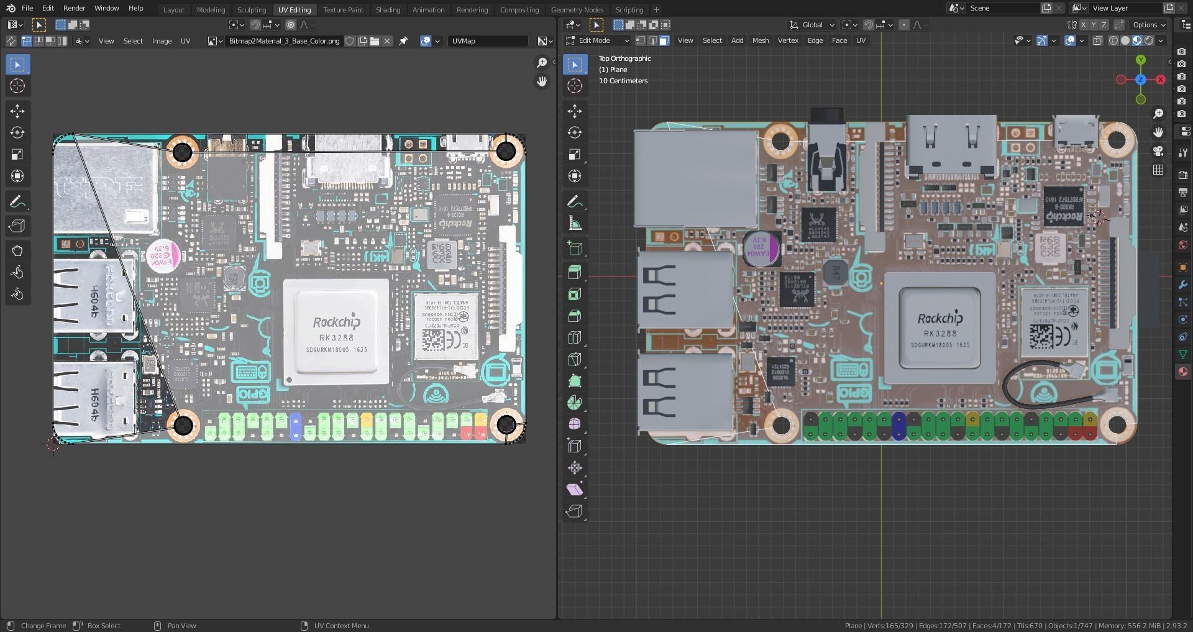Toggle X axis mirror in 3D viewport

1084,25
